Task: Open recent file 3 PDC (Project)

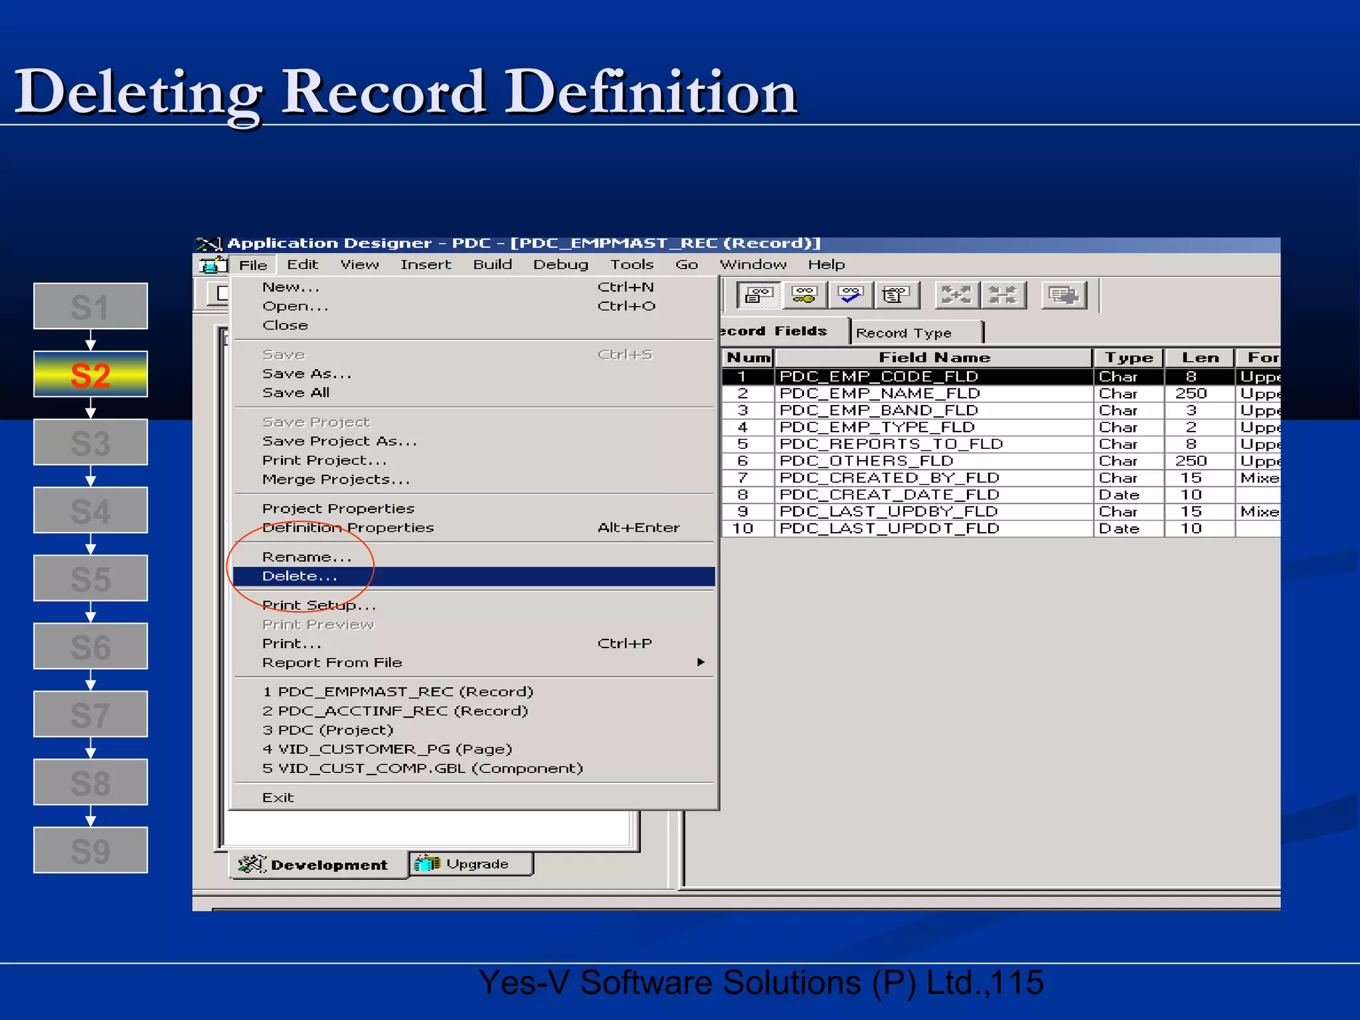Action: point(474,730)
